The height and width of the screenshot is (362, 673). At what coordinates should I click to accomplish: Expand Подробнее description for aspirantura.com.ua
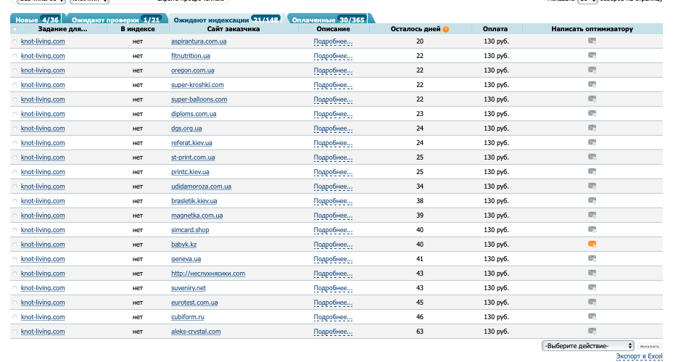click(333, 41)
